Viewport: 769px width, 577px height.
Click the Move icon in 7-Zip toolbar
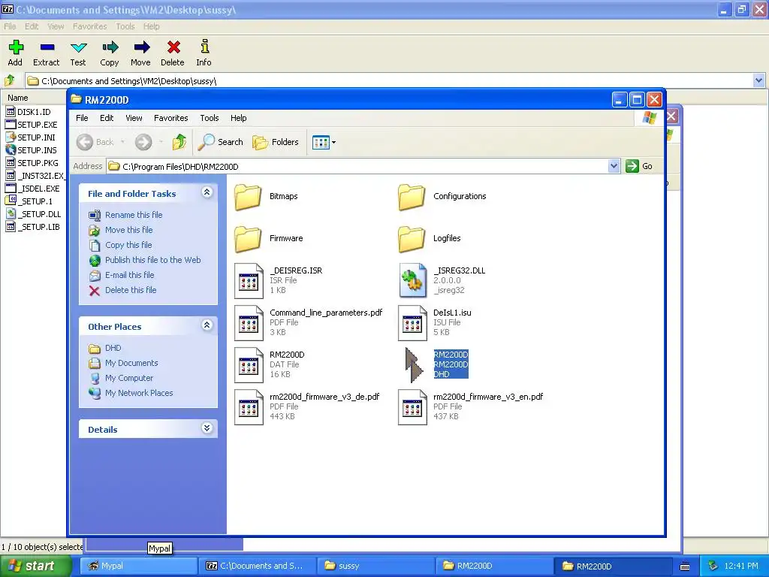141,47
